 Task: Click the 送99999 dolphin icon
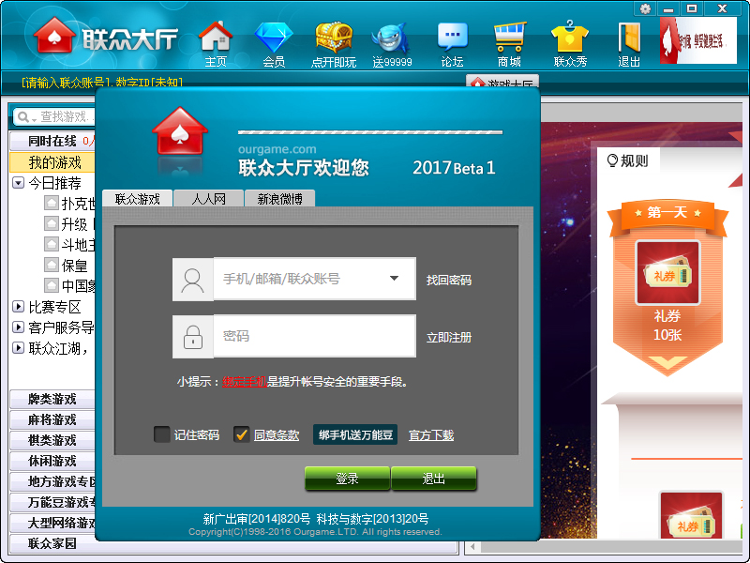(392, 39)
